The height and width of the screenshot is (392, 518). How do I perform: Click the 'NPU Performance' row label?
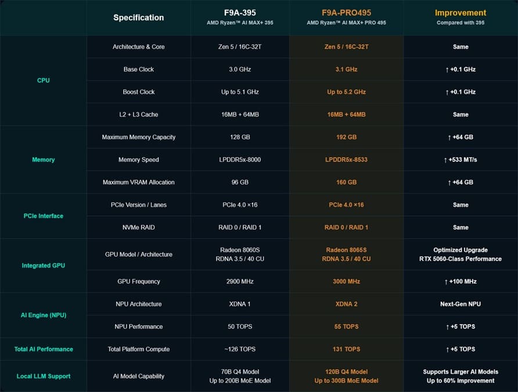tap(138, 326)
